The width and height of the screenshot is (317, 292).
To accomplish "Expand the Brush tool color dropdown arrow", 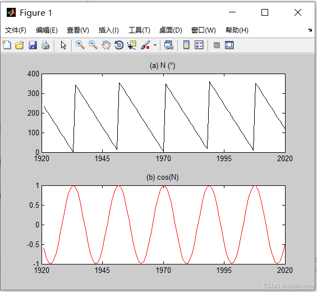I will [155, 45].
